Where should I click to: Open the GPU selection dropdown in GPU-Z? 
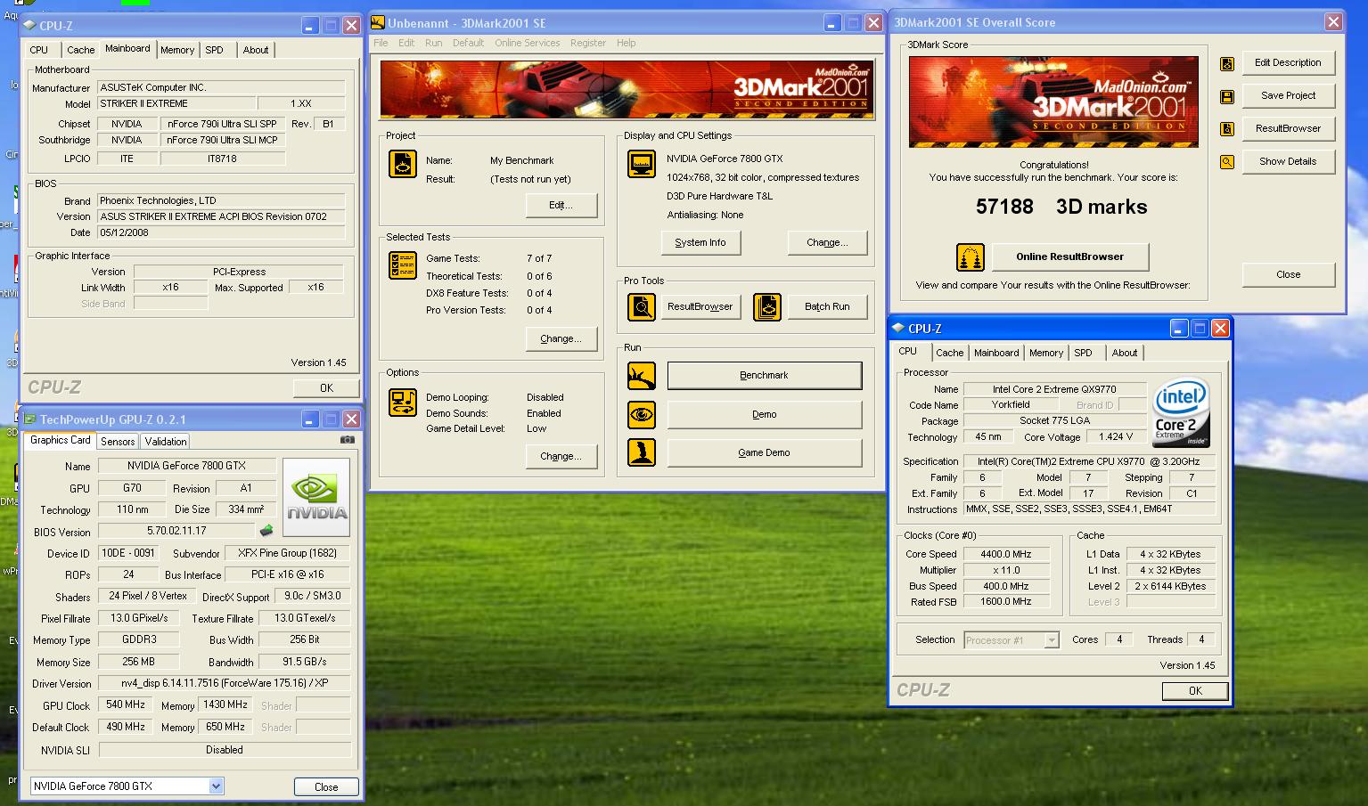coord(216,786)
